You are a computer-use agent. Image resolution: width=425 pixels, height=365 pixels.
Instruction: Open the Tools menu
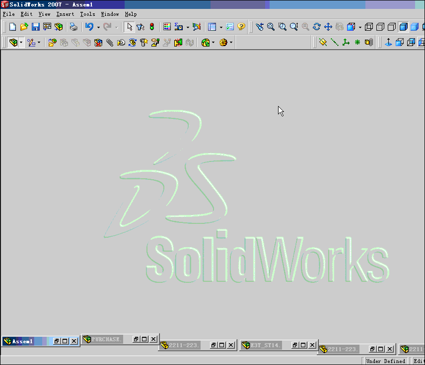click(x=87, y=14)
